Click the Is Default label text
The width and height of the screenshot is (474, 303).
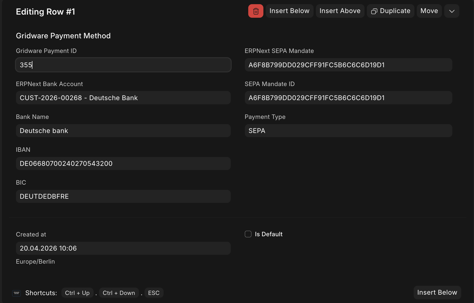[x=269, y=234]
